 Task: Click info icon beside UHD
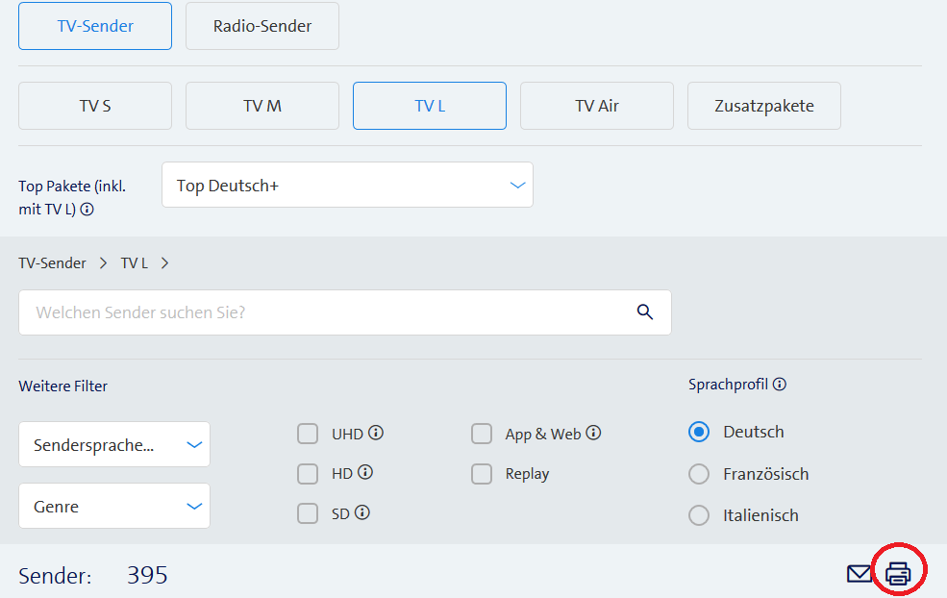coord(376,434)
